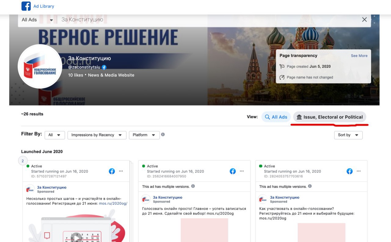Open the Sort by dropdown
Image resolution: width=391 pixels, height=242 pixels.
click(348, 135)
